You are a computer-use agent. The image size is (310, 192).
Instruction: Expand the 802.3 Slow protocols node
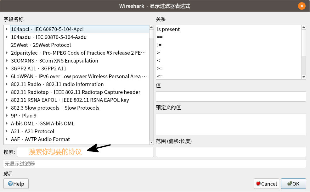tap(7, 108)
